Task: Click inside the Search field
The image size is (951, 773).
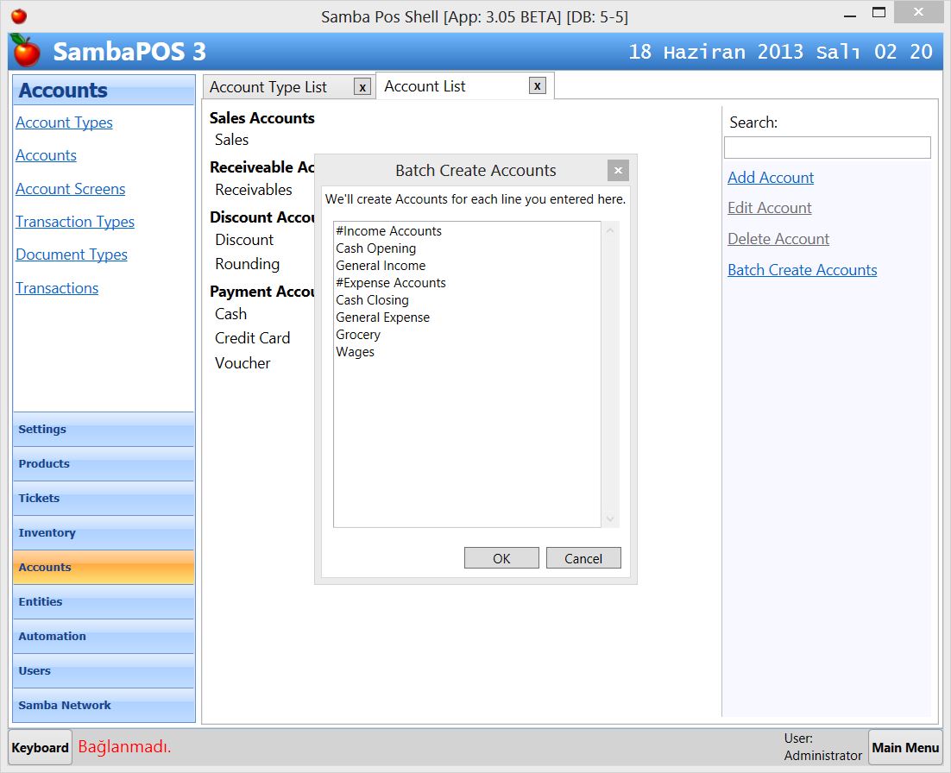Action: coord(826,147)
